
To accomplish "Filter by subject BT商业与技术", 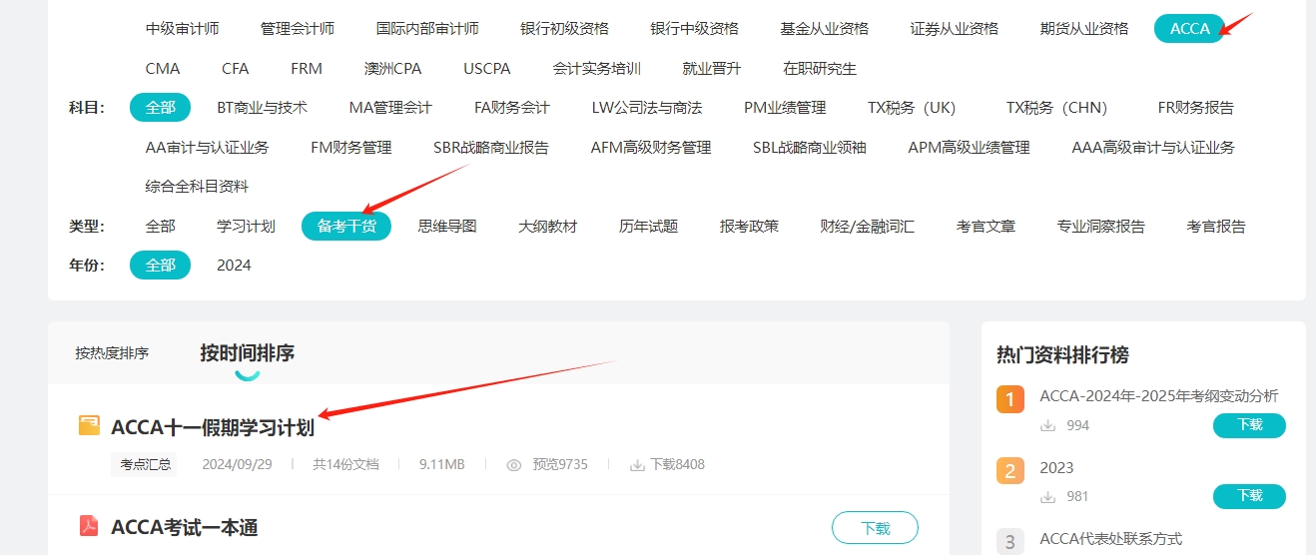I will 263,108.
